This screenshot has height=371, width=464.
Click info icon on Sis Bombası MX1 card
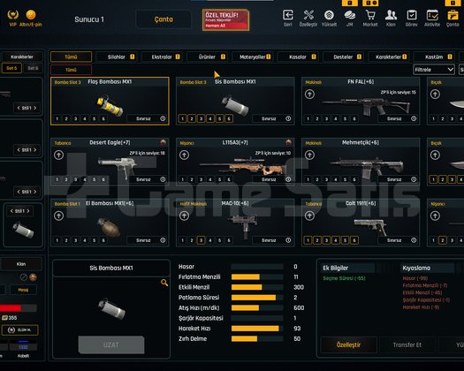click(288, 118)
